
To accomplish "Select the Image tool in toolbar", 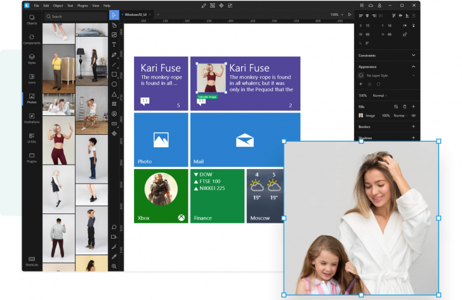I will click(114, 35).
